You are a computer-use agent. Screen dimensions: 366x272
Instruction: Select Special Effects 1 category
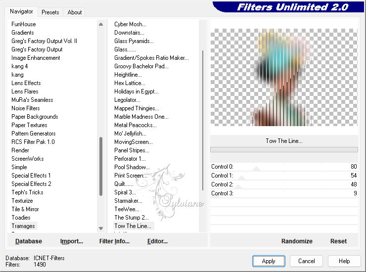[31, 176]
